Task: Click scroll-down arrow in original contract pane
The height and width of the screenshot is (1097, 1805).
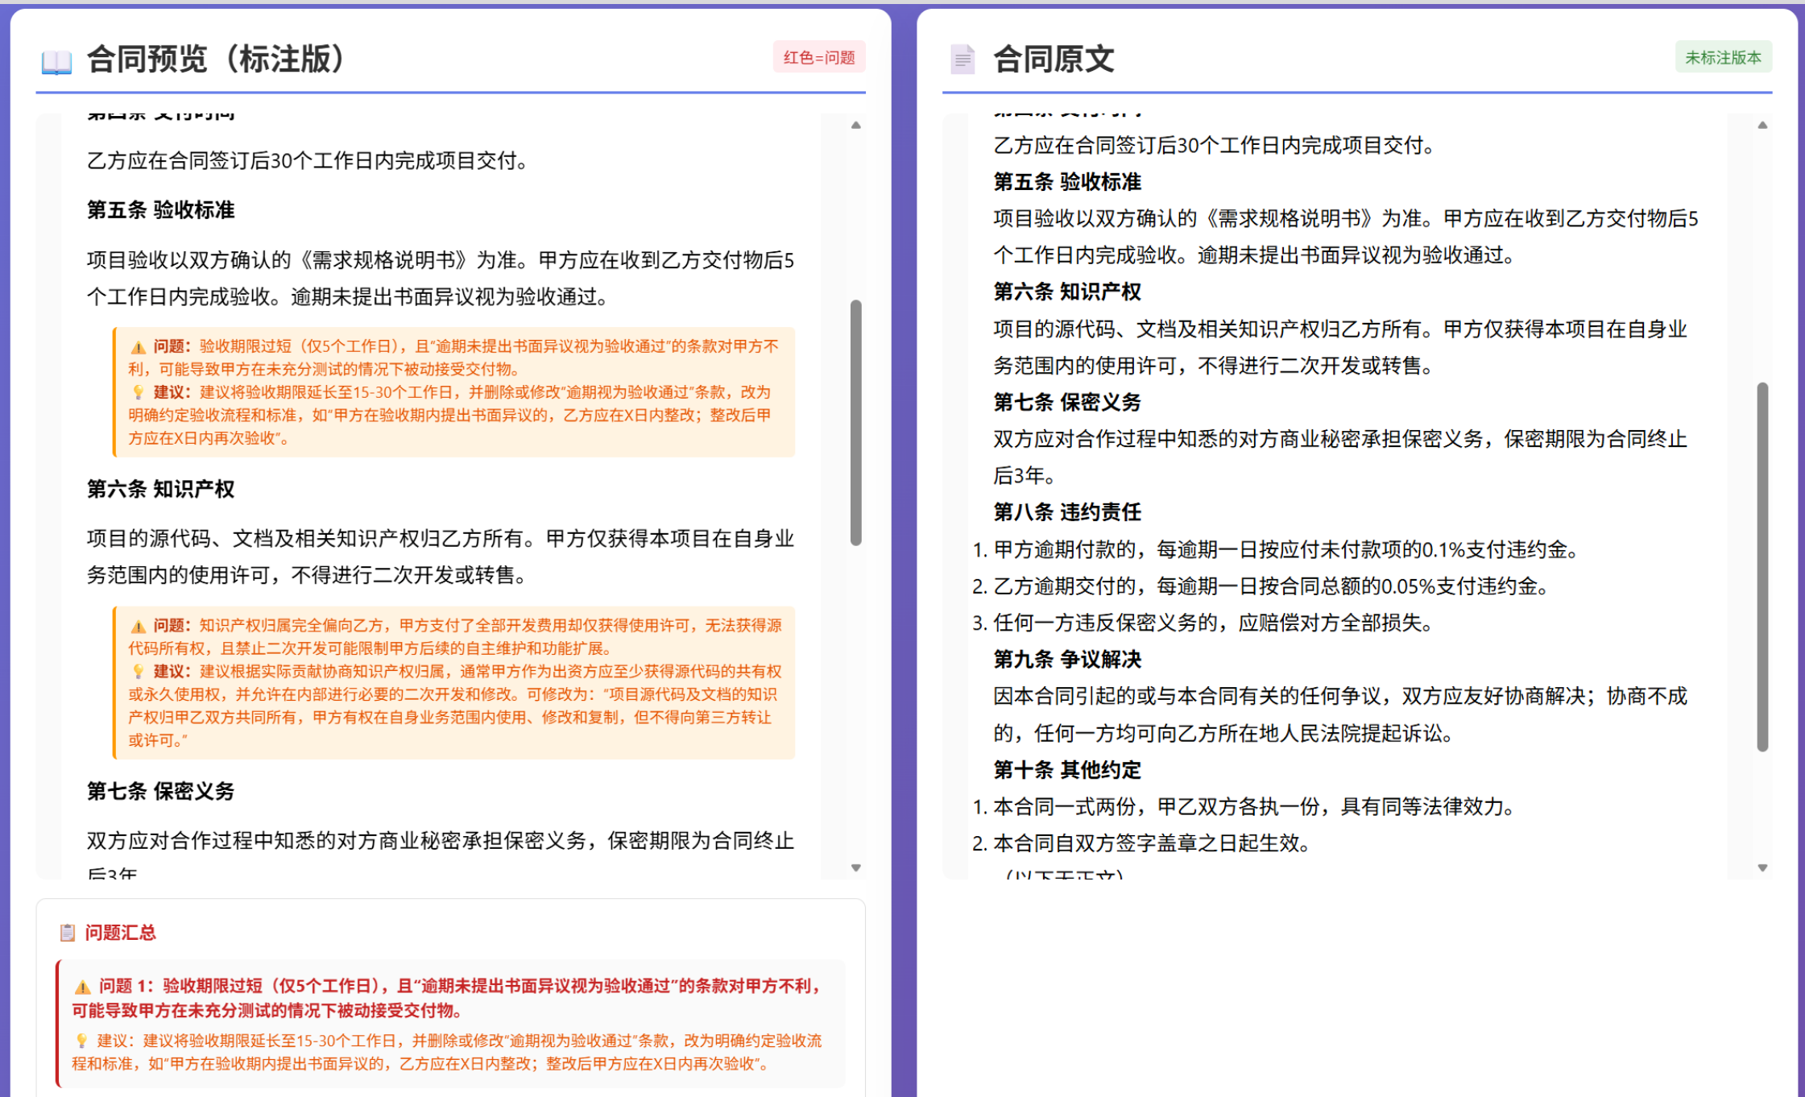Action: (x=1762, y=867)
